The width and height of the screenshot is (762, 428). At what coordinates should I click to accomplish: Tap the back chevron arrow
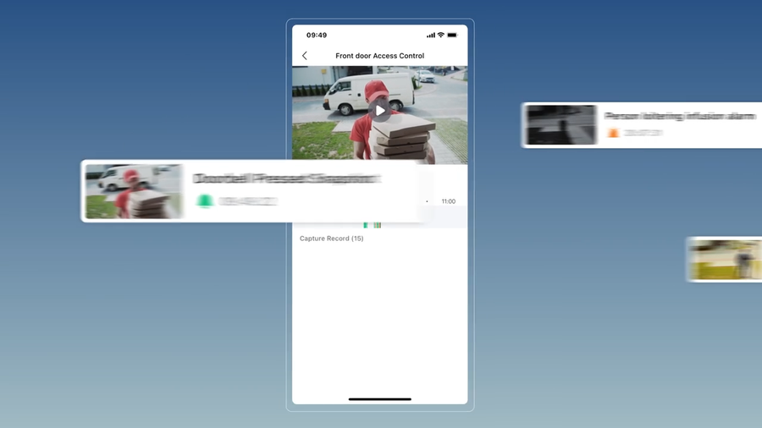pyautogui.click(x=305, y=56)
